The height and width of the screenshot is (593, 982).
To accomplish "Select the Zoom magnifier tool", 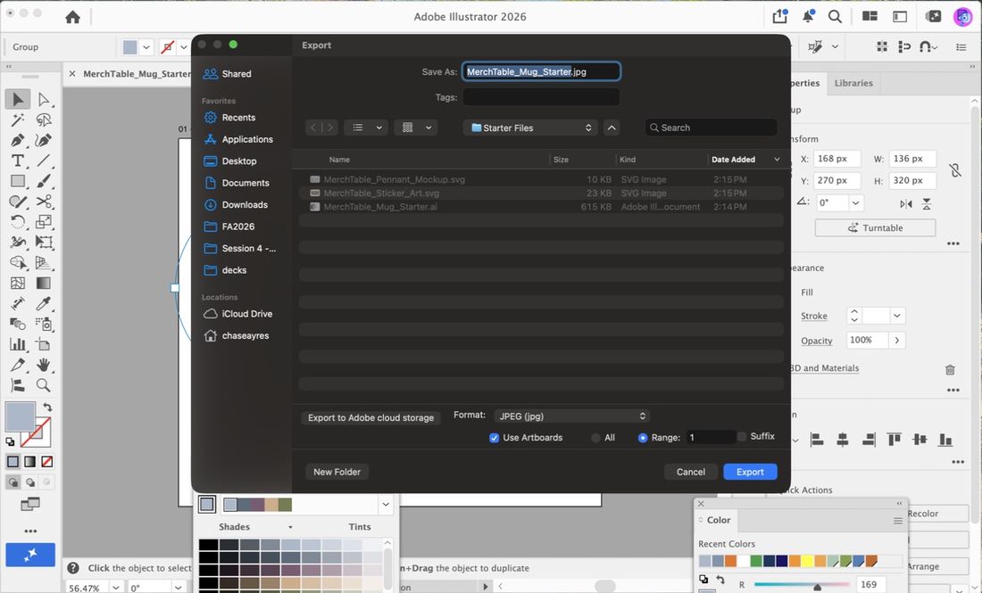I will 43,384.
